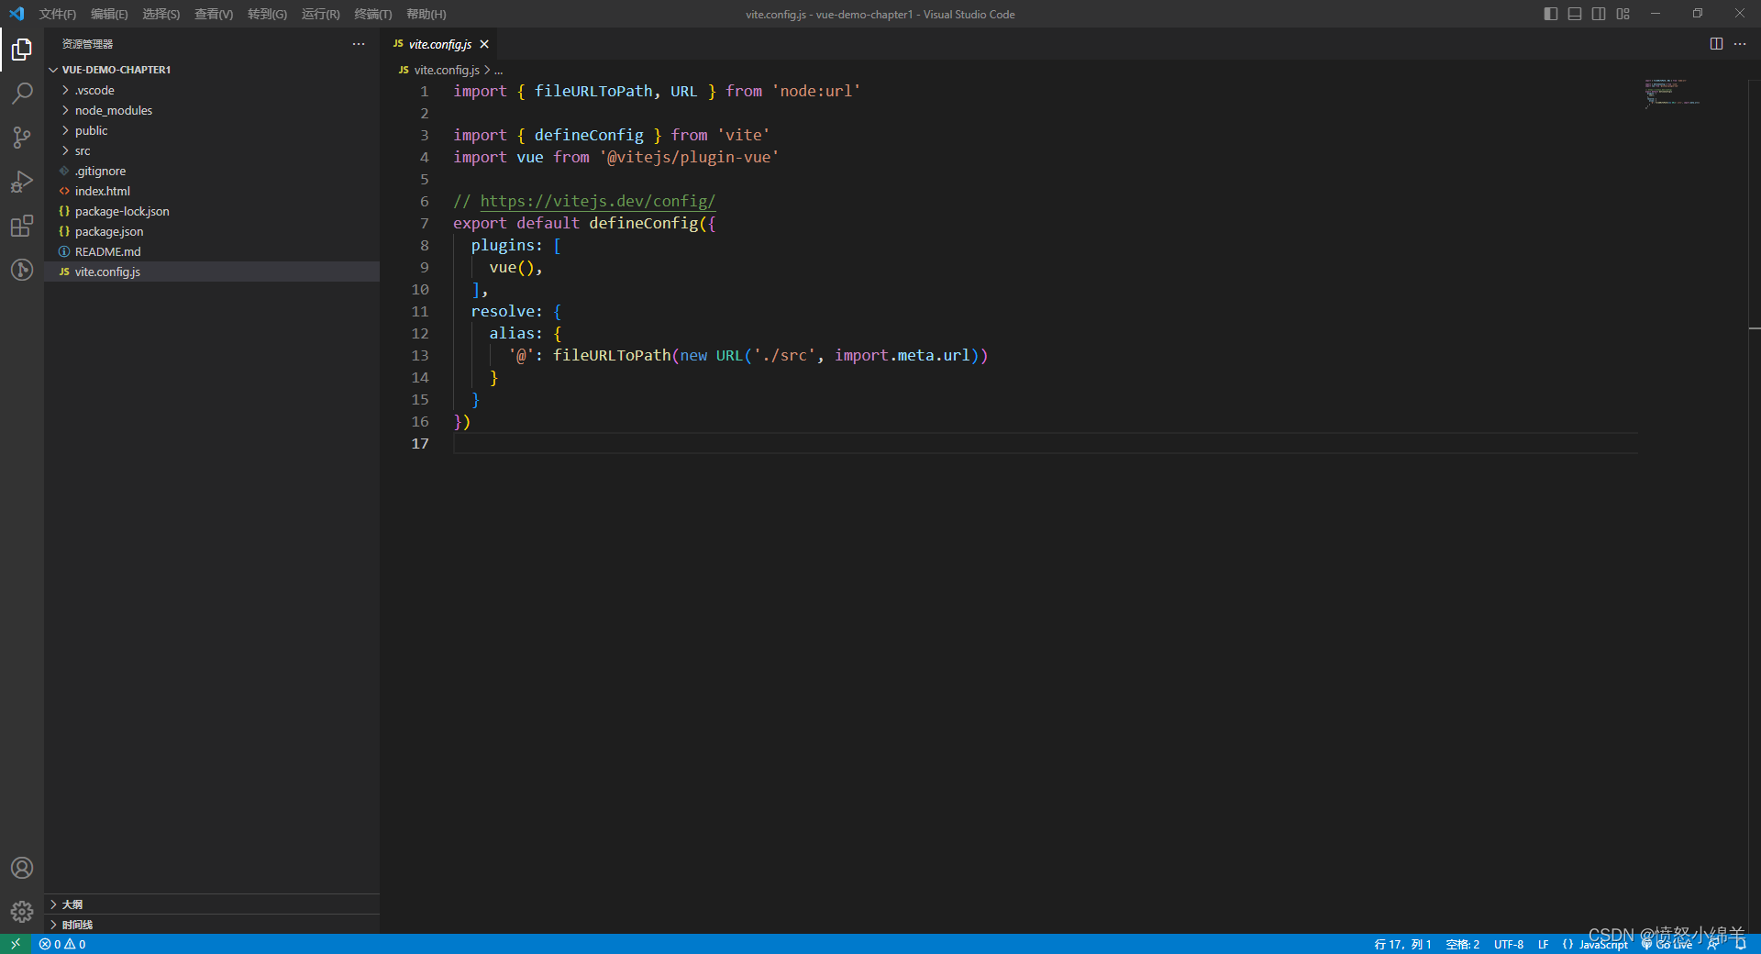Open notifications bell in status bar
The height and width of the screenshot is (954, 1761).
[1741, 944]
